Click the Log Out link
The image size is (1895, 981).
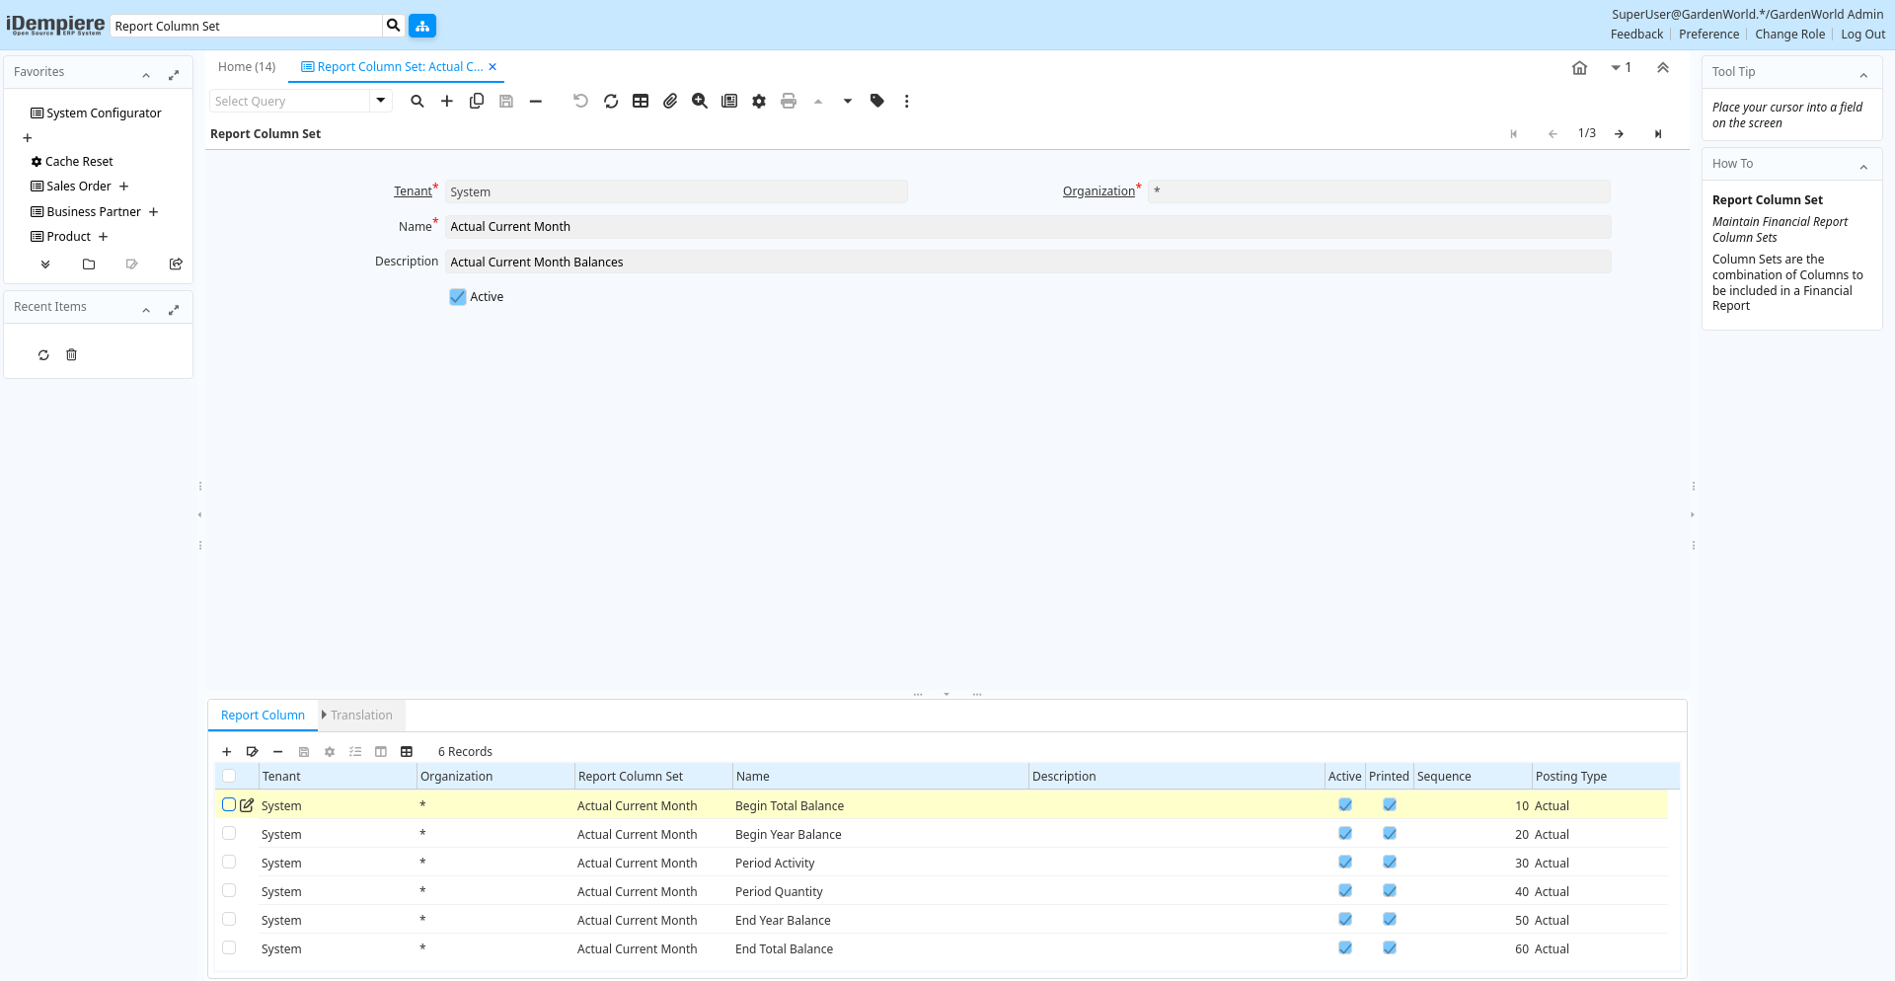pyautogui.click(x=1862, y=35)
